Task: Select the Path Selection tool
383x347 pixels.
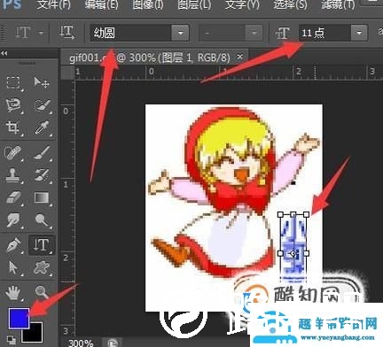Action: pyautogui.click(x=13, y=267)
